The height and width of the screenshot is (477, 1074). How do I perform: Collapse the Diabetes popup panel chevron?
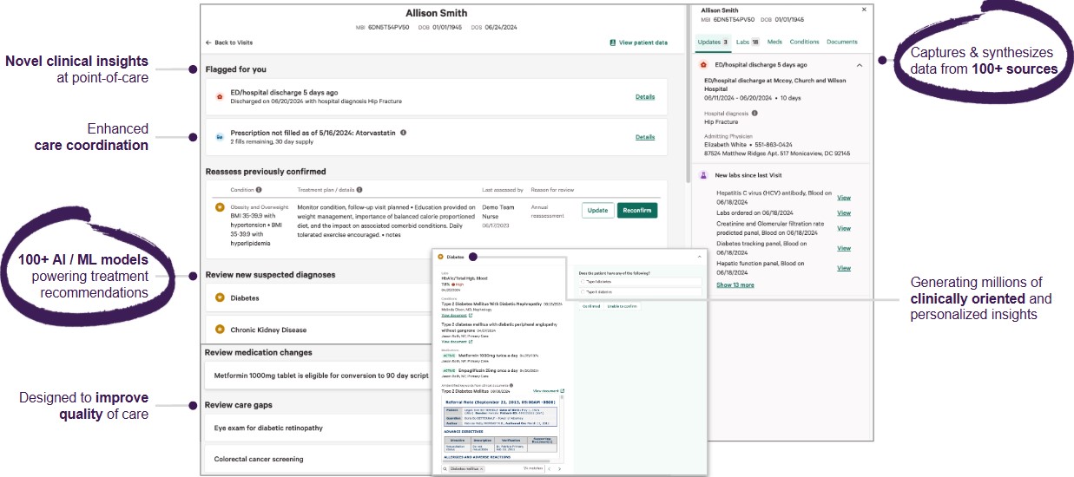point(699,257)
